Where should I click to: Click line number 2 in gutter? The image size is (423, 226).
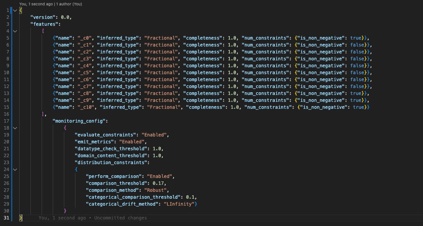pyautogui.click(x=8, y=17)
